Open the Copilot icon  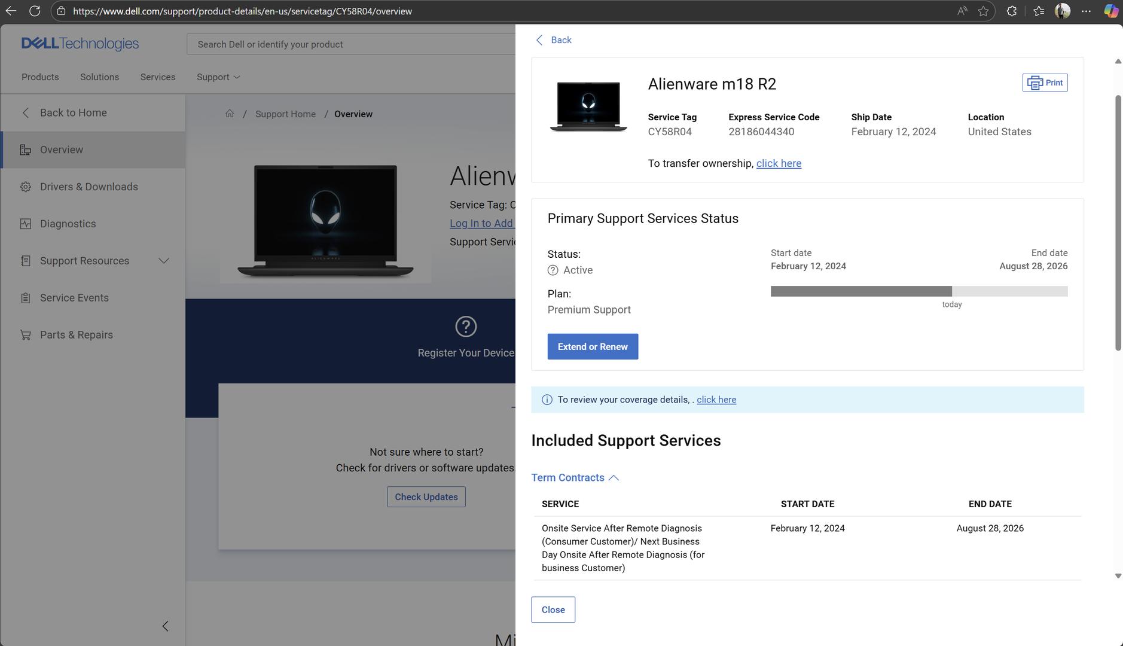(x=1111, y=11)
